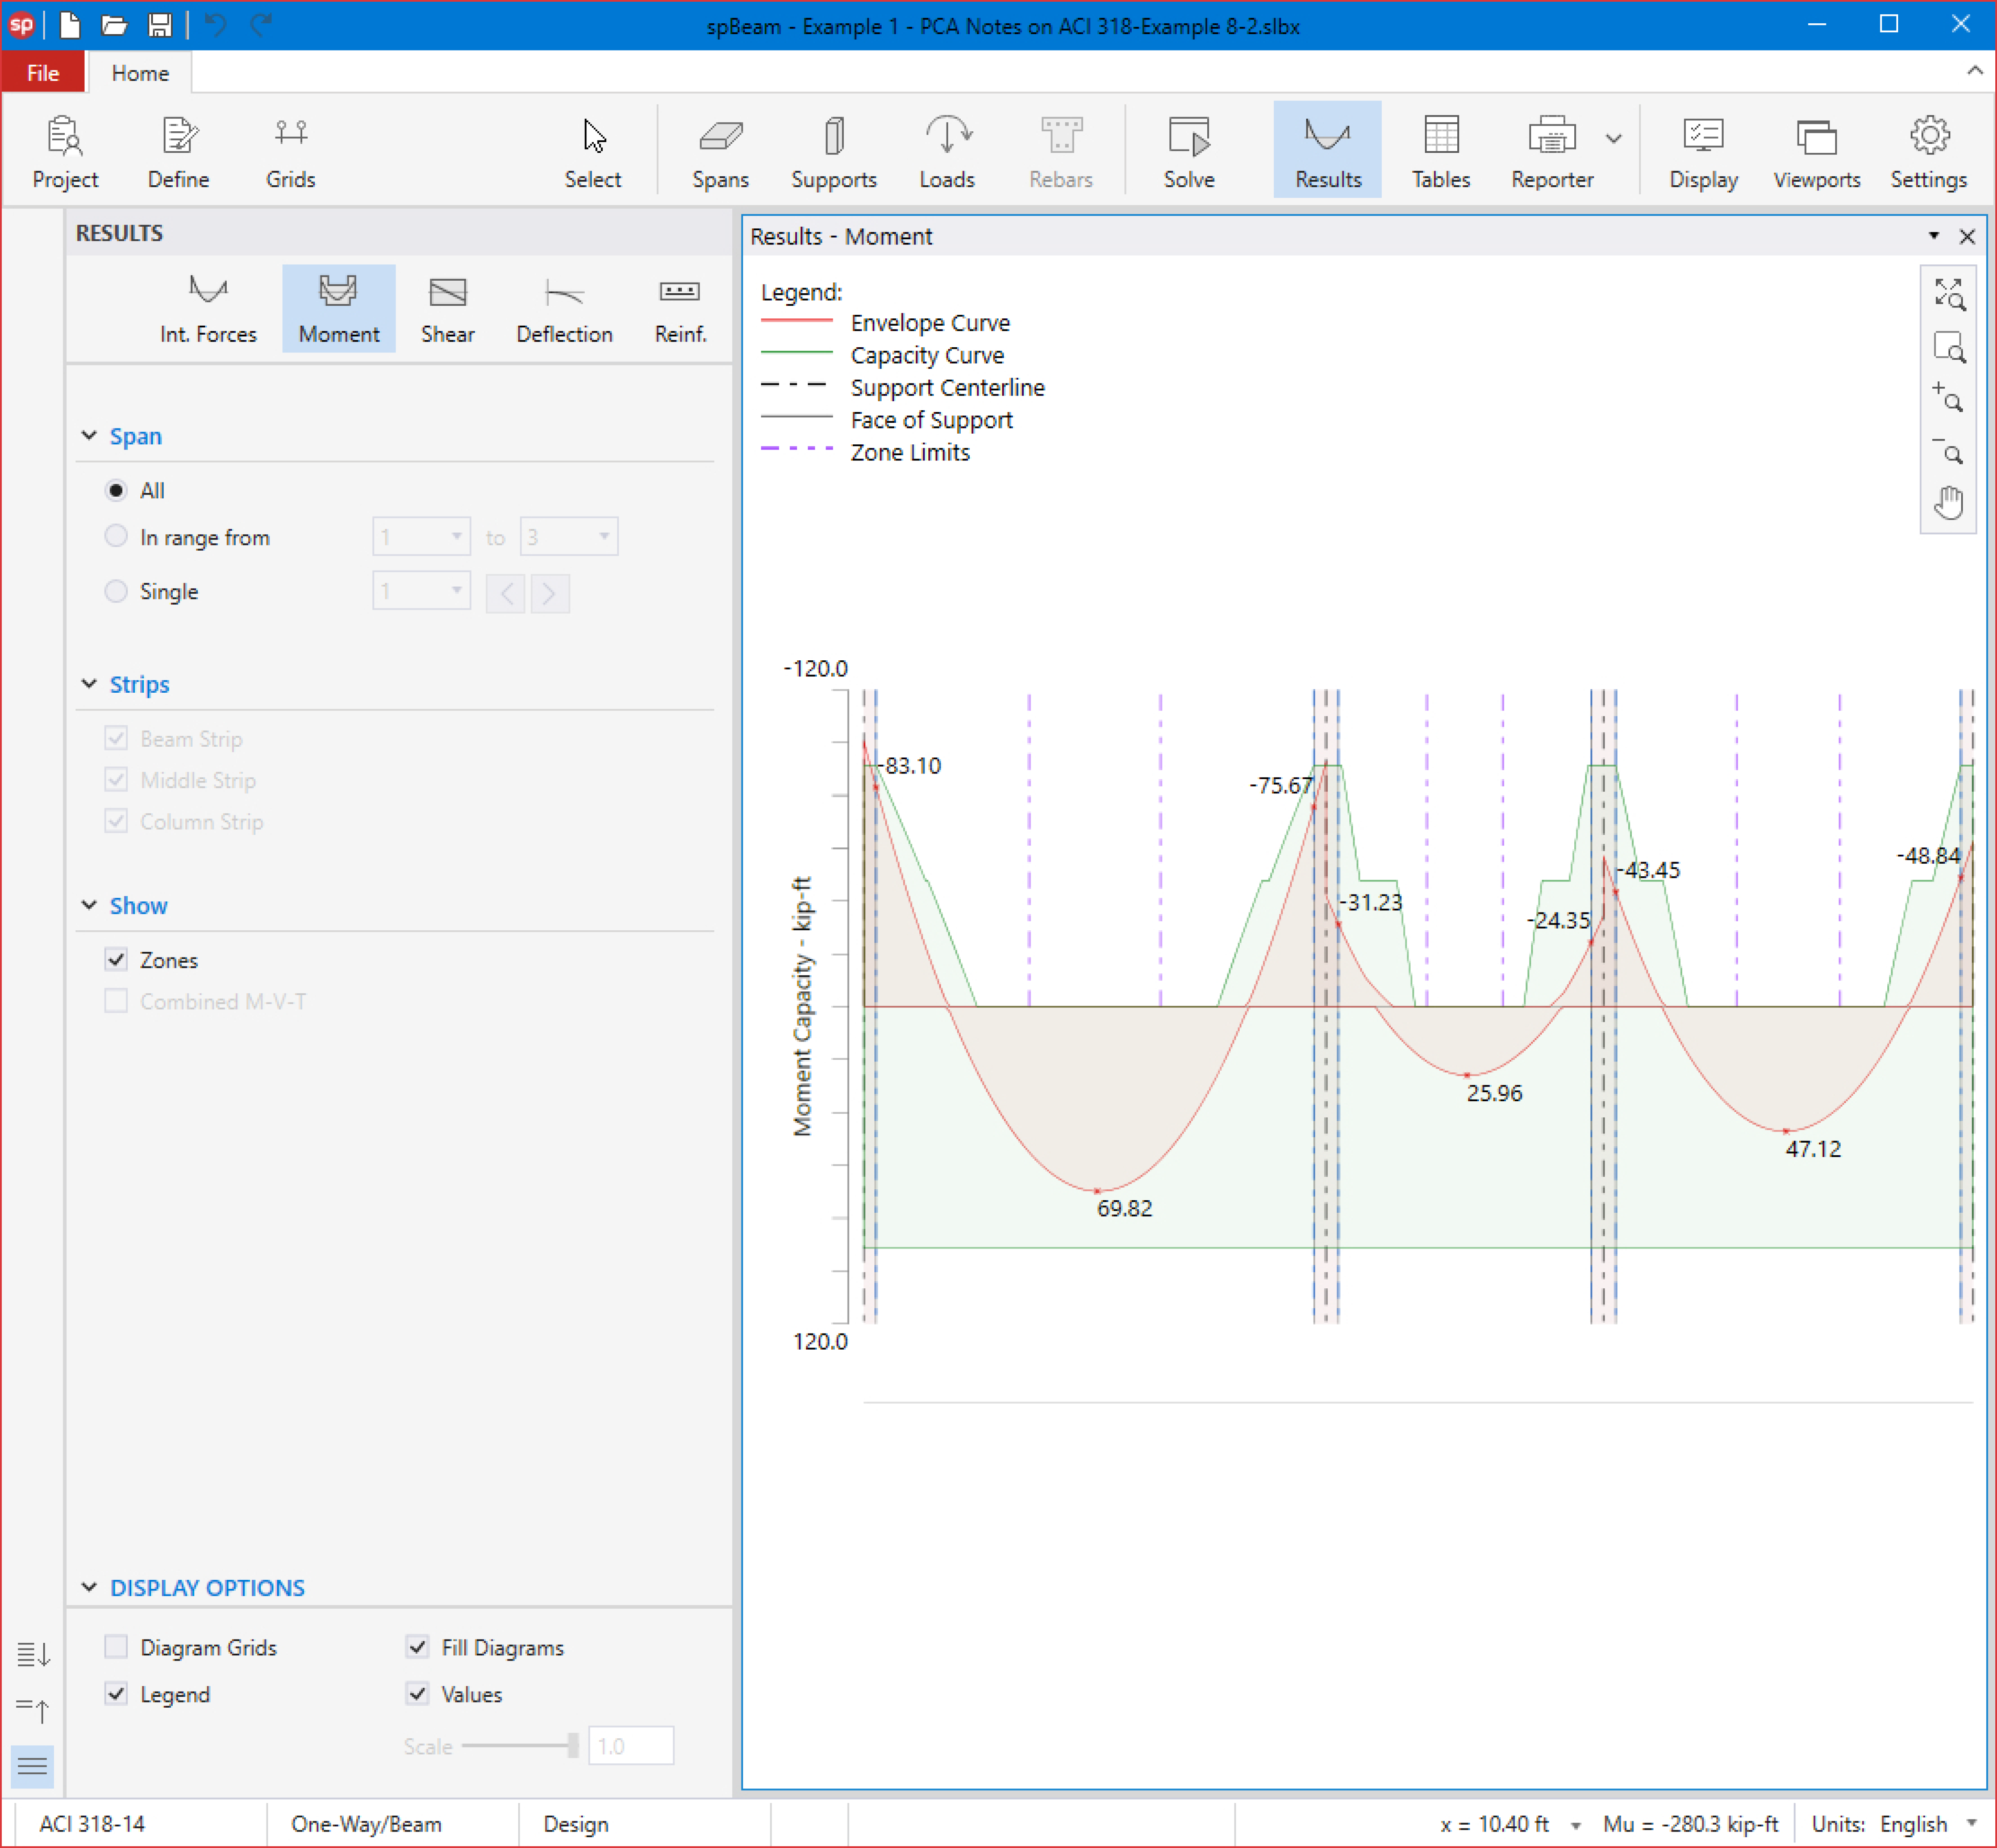The height and width of the screenshot is (1848, 1997).
Task: Expand the Reporter dropdown arrow
Action: (1613, 139)
